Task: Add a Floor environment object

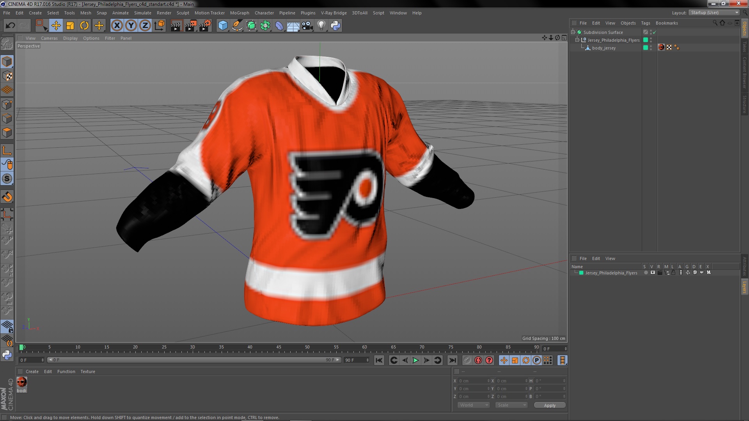Action: click(293, 26)
